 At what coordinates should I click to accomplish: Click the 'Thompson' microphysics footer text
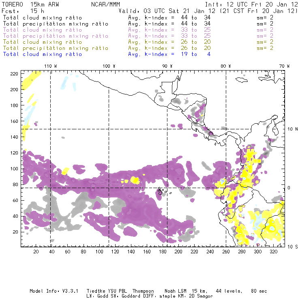tap(143, 291)
